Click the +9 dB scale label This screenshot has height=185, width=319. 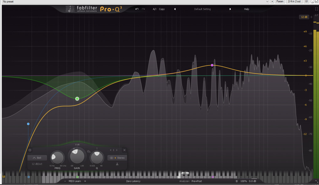coord(305,32)
